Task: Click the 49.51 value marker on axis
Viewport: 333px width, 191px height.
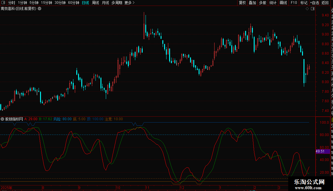Action: coord(323,151)
